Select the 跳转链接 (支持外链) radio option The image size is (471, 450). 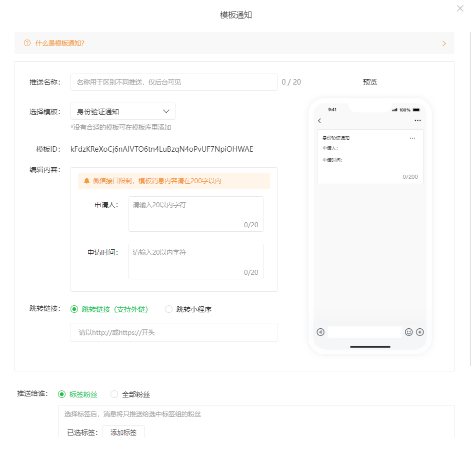pyautogui.click(x=74, y=309)
